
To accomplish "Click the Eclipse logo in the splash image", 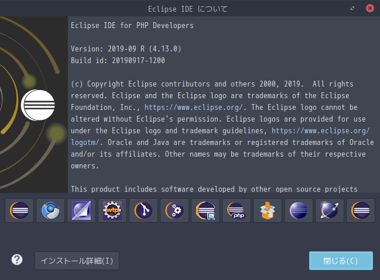I will coord(38,105).
